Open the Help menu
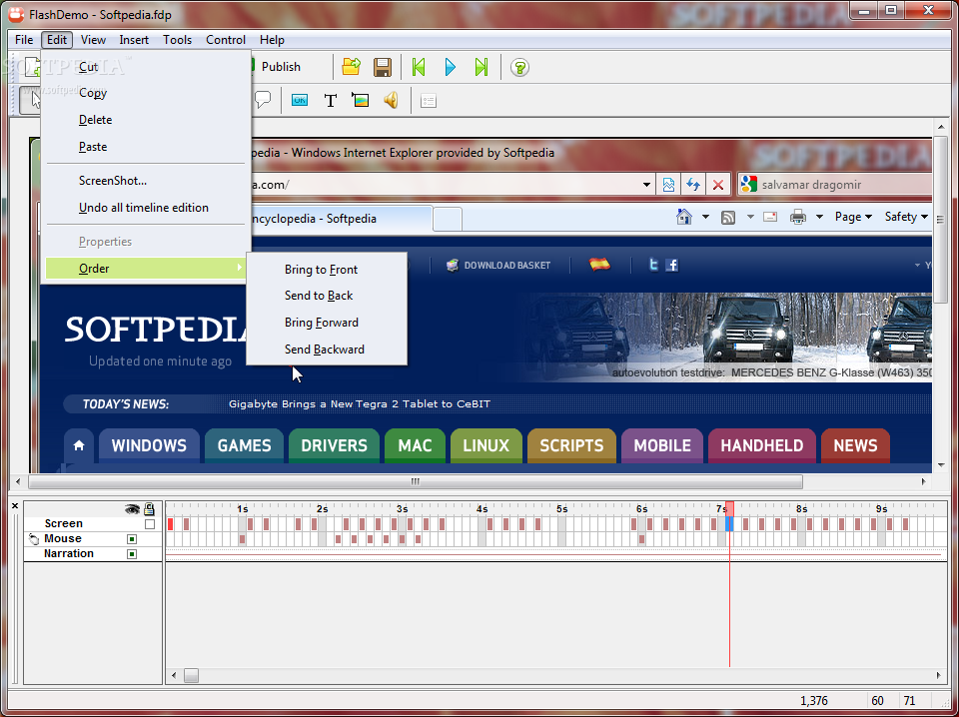 (x=272, y=40)
